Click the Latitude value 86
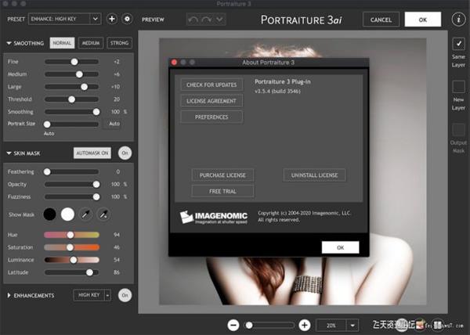The height and width of the screenshot is (335, 470). coord(117,272)
